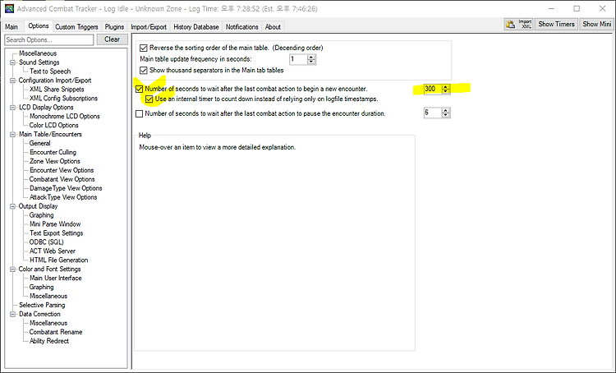This screenshot has height=373, width=616.
Task: Decrease the 300 seconds new encounter value
Action: pos(445,91)
